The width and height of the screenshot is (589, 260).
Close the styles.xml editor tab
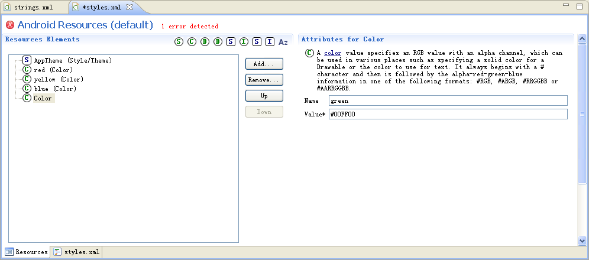pos(130,7)
